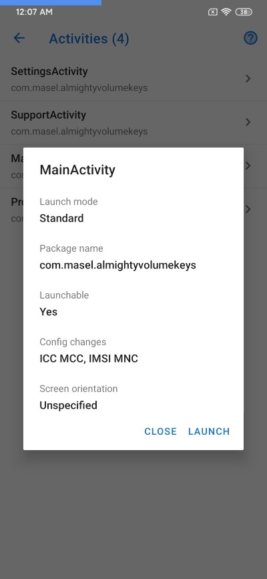Tap the Wi-Fi status icon
Screen dimensions: 267x579
pos(226,12)
